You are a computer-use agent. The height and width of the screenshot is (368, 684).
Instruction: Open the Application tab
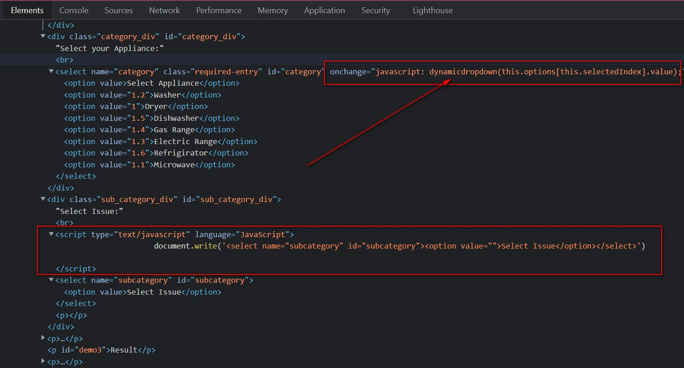[x=324, y=10]
